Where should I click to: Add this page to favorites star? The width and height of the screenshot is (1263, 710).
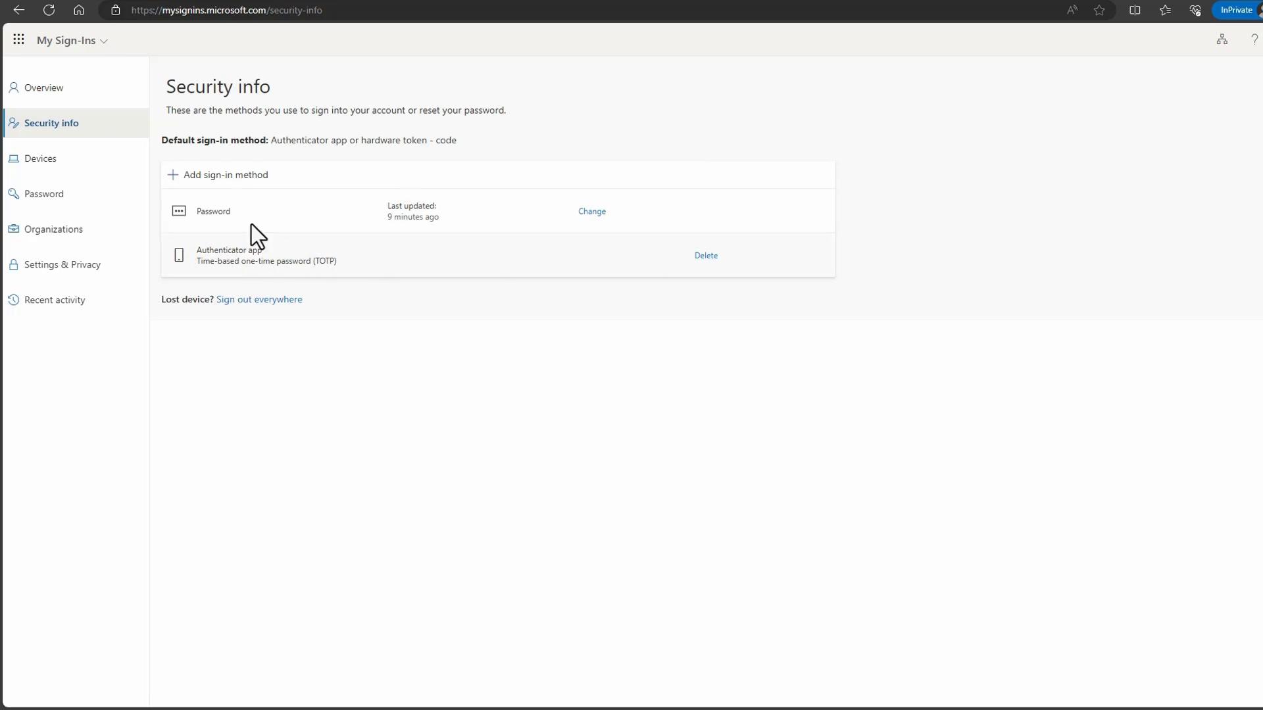click(x=1099, y=10)
